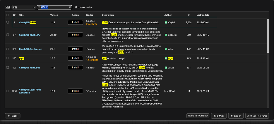
Task: Open the ComfyUI Level Pixel Advanced title link
Action: [30, 91]
